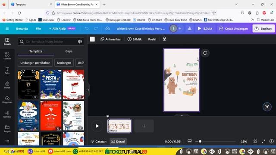Click the cloud save status icon
Image resolution: width=276 pixels, height=155 pixels.
[x=107, y=28]
